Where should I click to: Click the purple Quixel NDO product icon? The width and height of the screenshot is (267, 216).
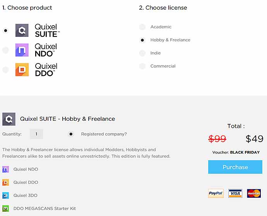tap(22, 50)
